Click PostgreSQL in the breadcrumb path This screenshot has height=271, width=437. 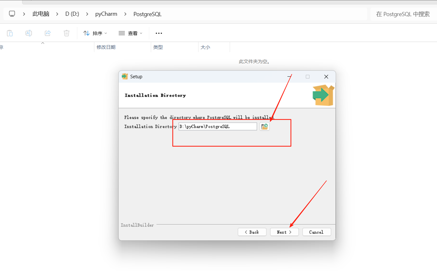pos(147,14)
